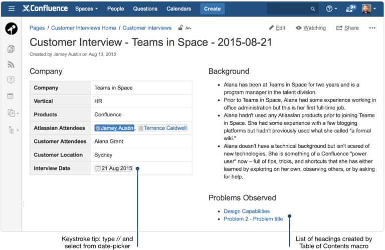
Task: Expand the user profile dropdown arrow
Action: (x=374, y=9)
